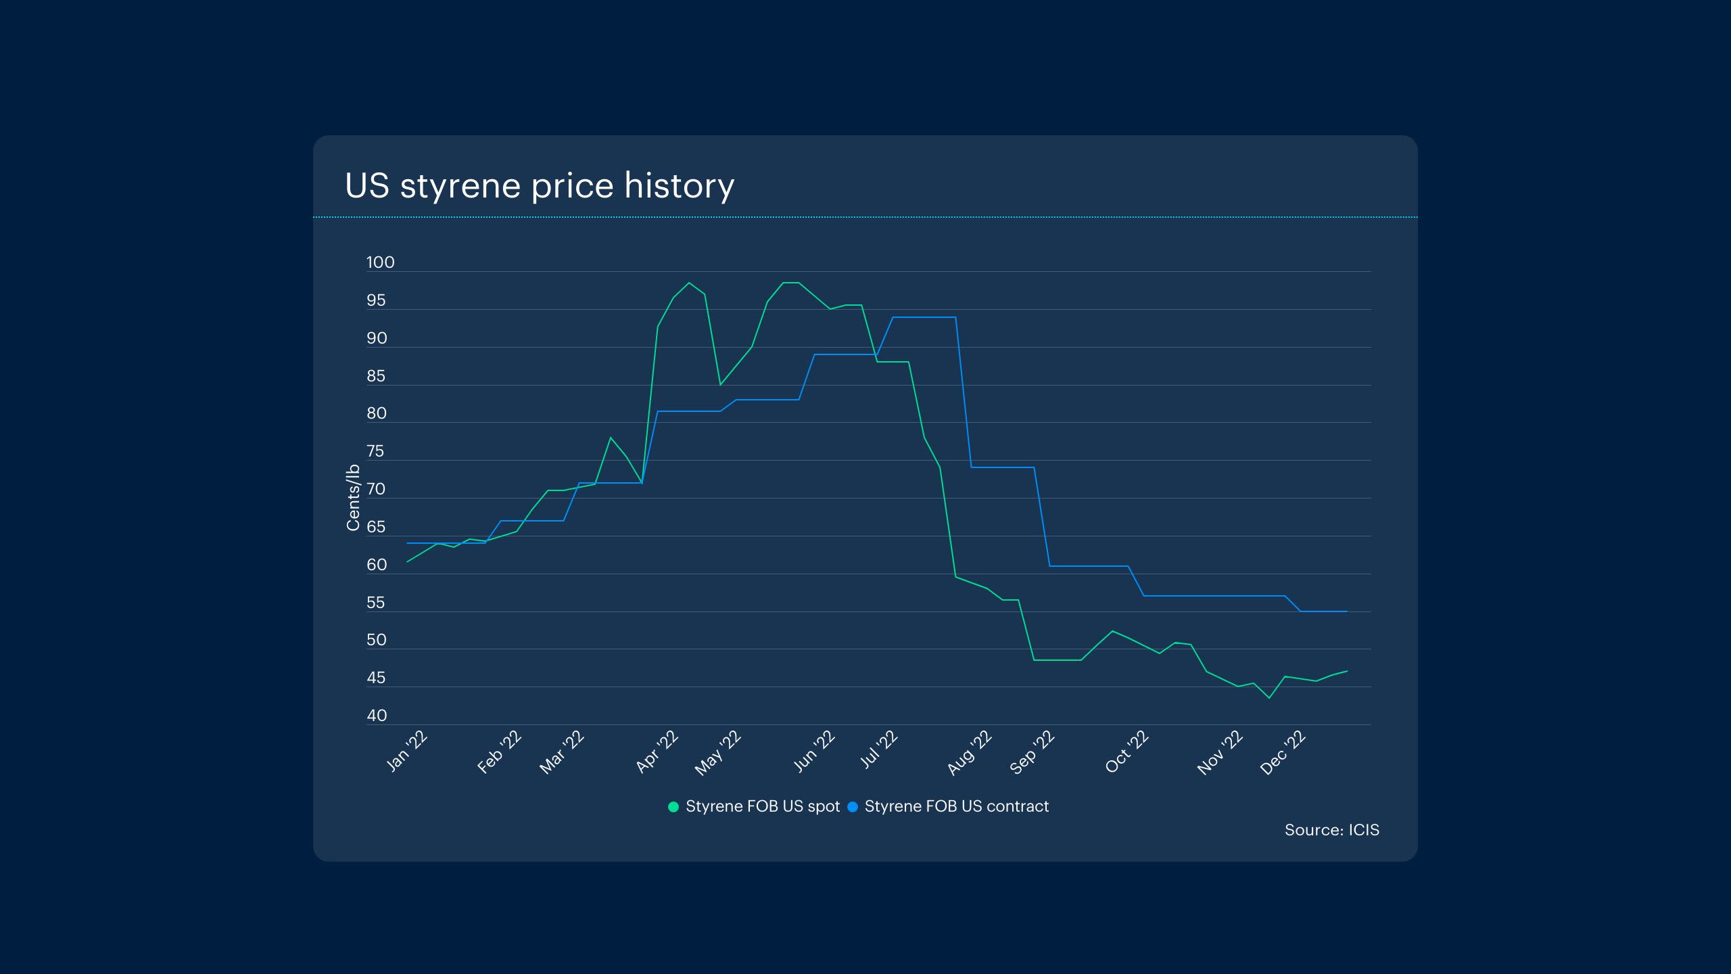Viewport: 1731px width, 974px height.
Task: Click the Jan '22 axis label
Action: click(x=407, y=751)
